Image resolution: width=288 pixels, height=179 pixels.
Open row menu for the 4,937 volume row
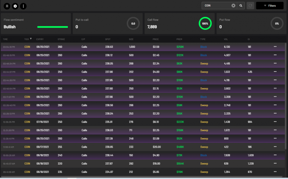click(x=275, y=55)
